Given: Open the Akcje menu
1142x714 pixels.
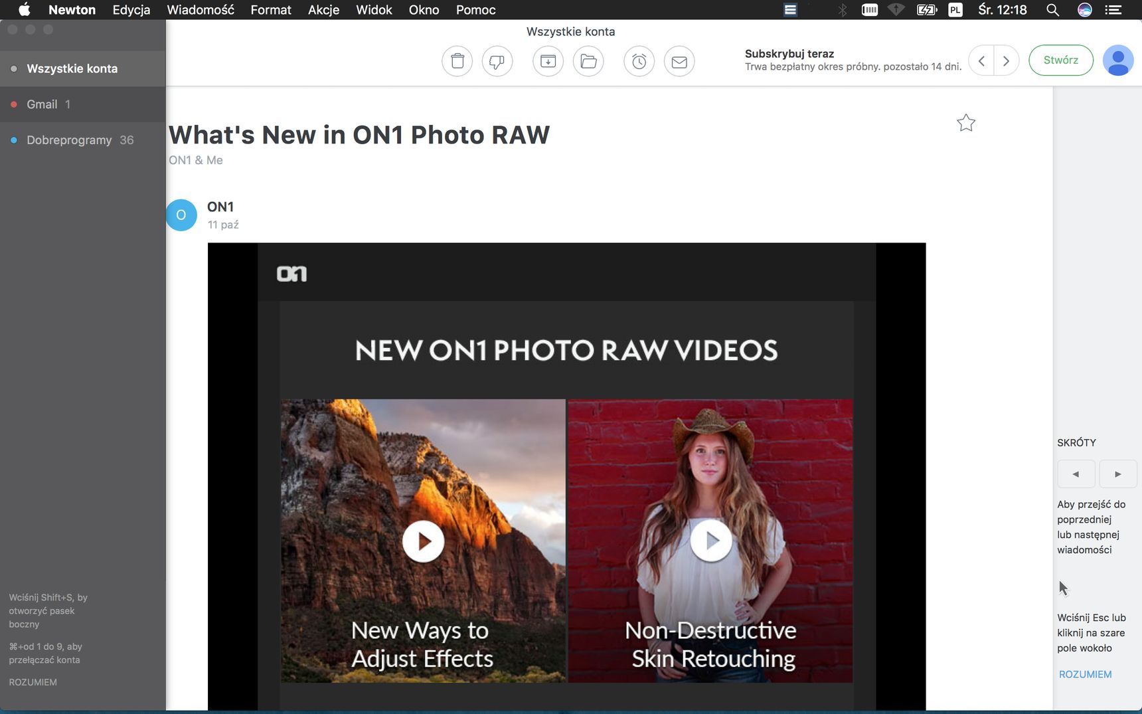Looking at the screenshot, I should point(323,10).
